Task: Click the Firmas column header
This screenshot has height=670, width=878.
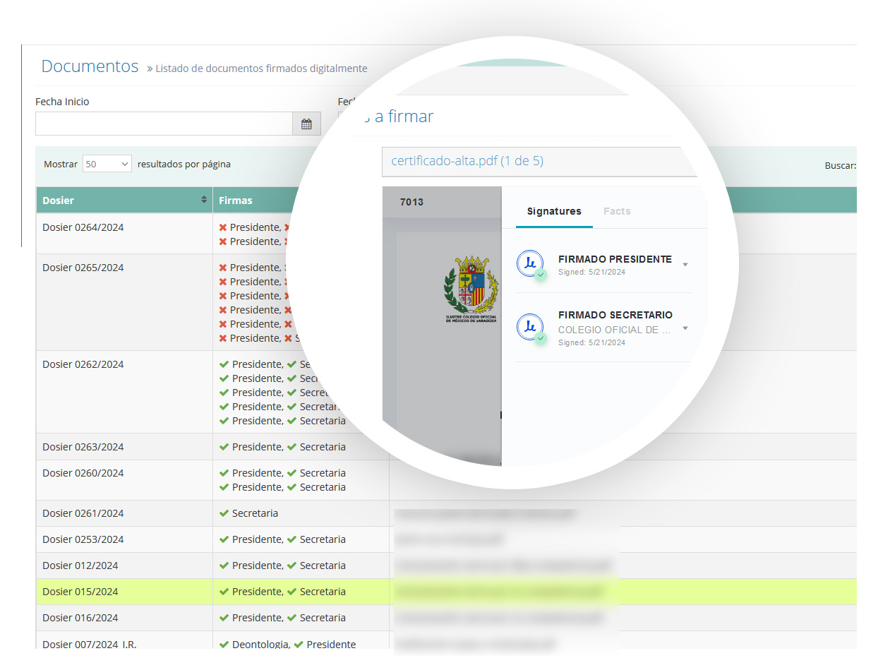Action: 236,201
